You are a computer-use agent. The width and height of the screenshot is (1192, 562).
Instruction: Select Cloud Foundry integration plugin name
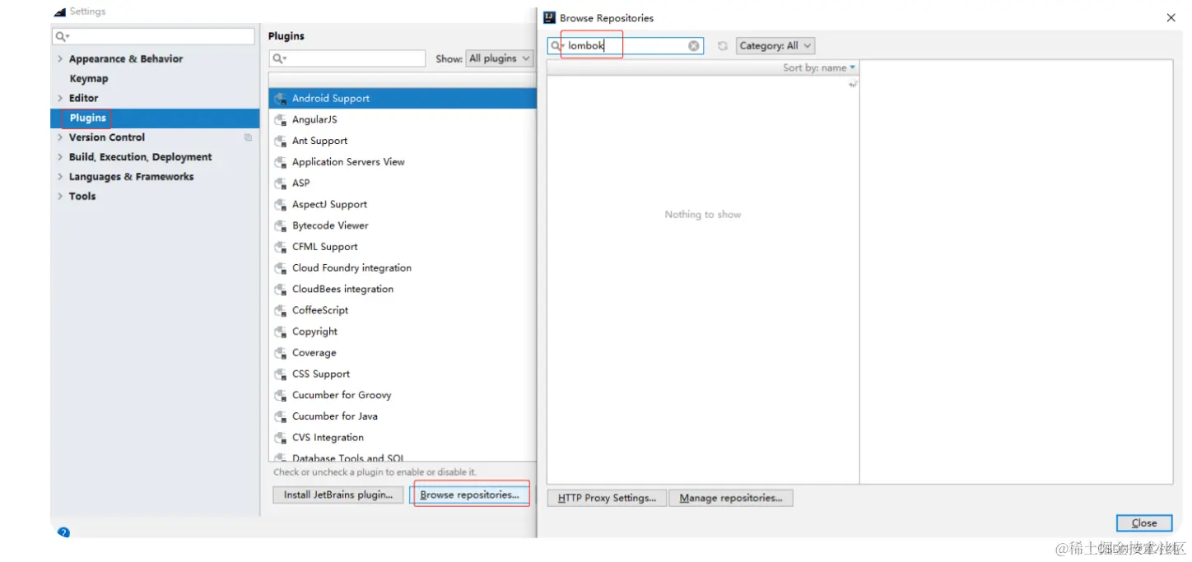coord(352,268)
